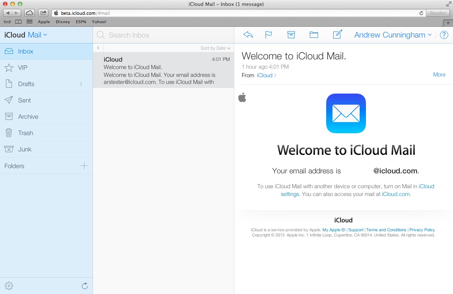The width and height of the screenshot is (453, 294).
Task: Refresh the mailbox
Action: coord(85,286)
